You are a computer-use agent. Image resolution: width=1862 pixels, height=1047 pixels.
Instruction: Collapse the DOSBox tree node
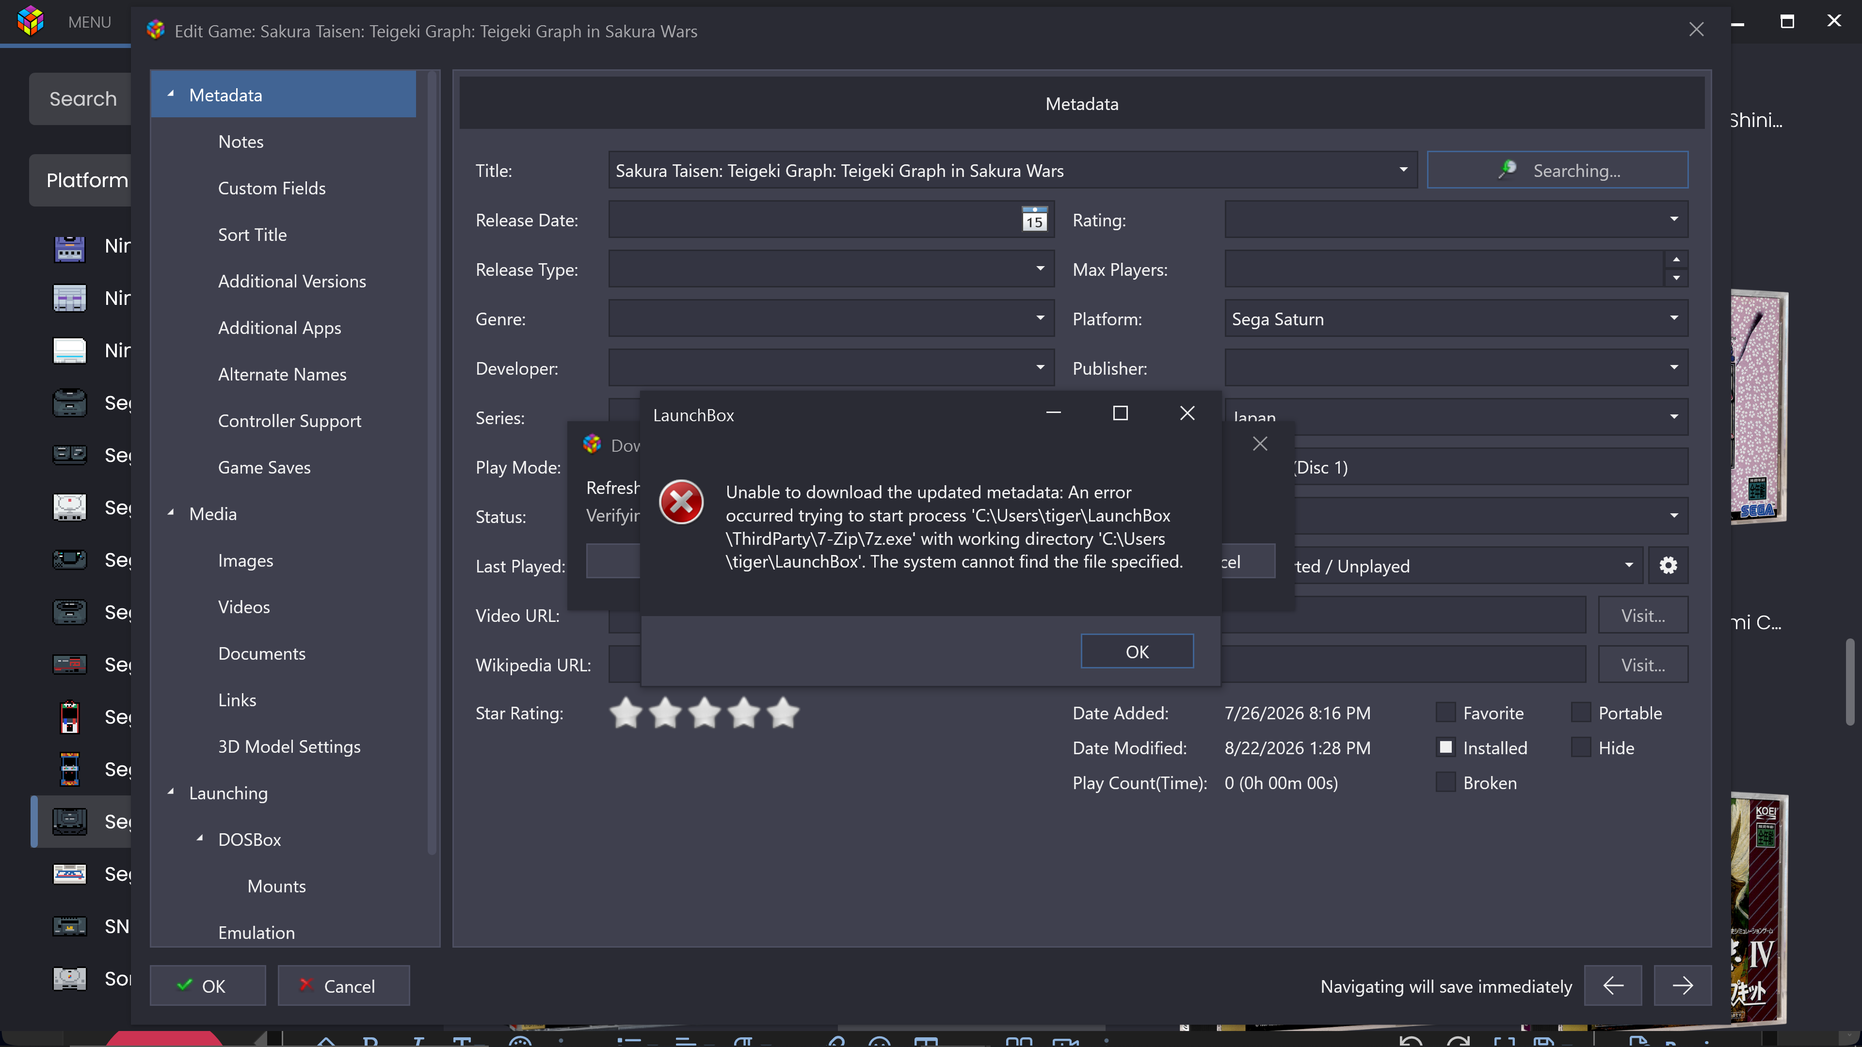[199, 839]
